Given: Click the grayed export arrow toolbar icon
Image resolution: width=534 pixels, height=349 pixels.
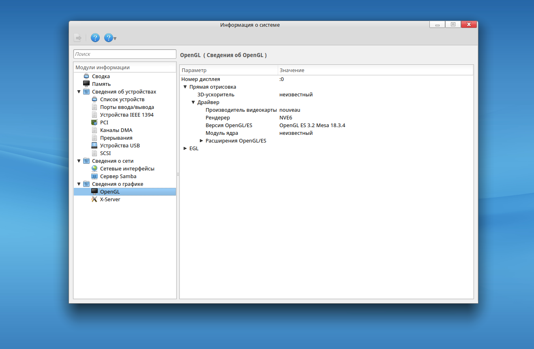Looking at the screenshot, I should click(x=78, y=38).
